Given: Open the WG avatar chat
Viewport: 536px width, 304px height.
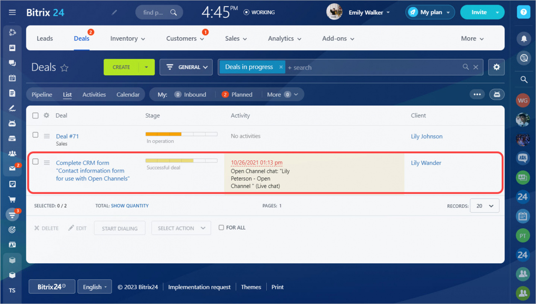Looking at the screenshot, I should (x=523, y=100).
